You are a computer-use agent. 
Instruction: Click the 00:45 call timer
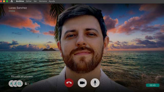(x=153, y=85)
